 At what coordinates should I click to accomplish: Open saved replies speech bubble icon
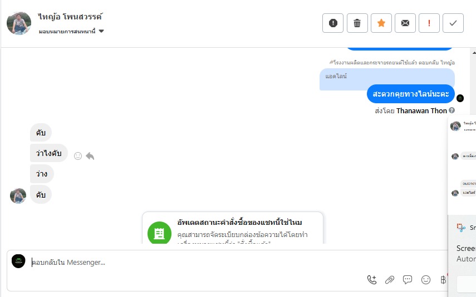[408, 280]
